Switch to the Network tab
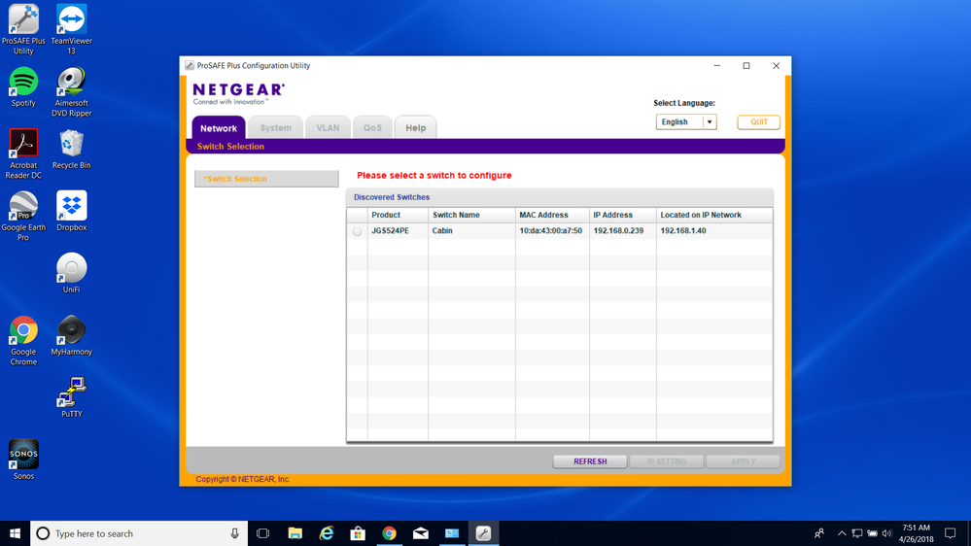 [219, 128]
